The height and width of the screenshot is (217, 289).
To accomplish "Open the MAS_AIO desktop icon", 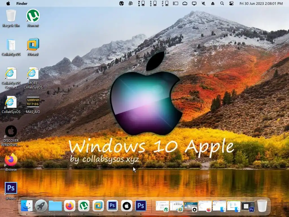I will pos(33,105).
